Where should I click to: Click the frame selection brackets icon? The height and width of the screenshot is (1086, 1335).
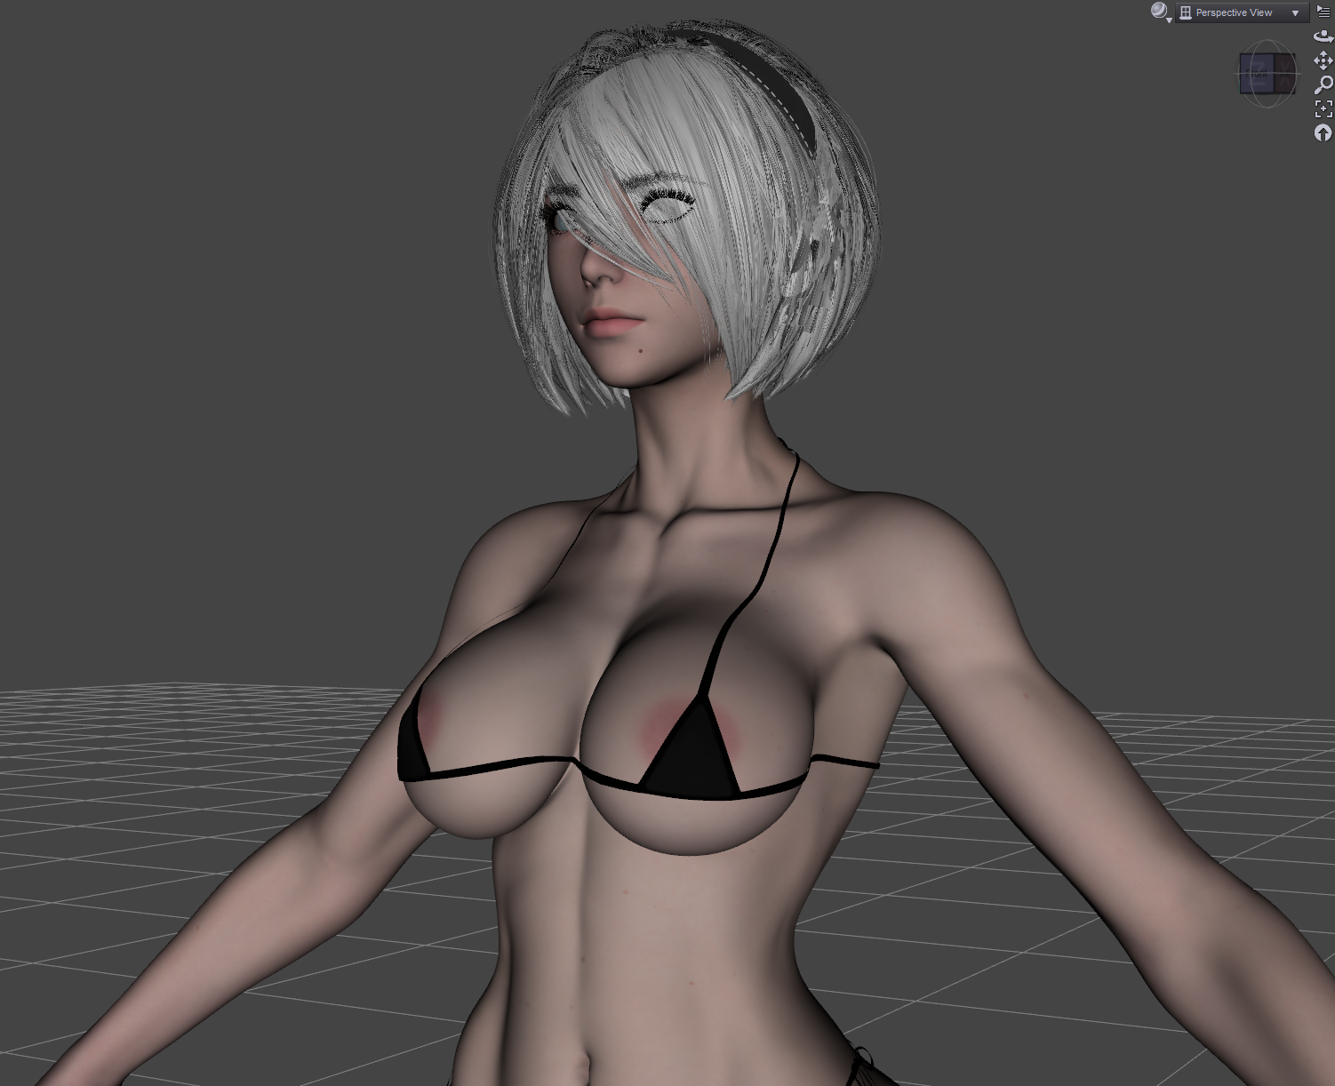pos(1323,108)
